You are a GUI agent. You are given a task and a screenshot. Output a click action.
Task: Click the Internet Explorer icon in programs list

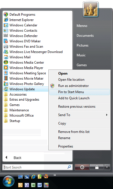coord(6,20)
